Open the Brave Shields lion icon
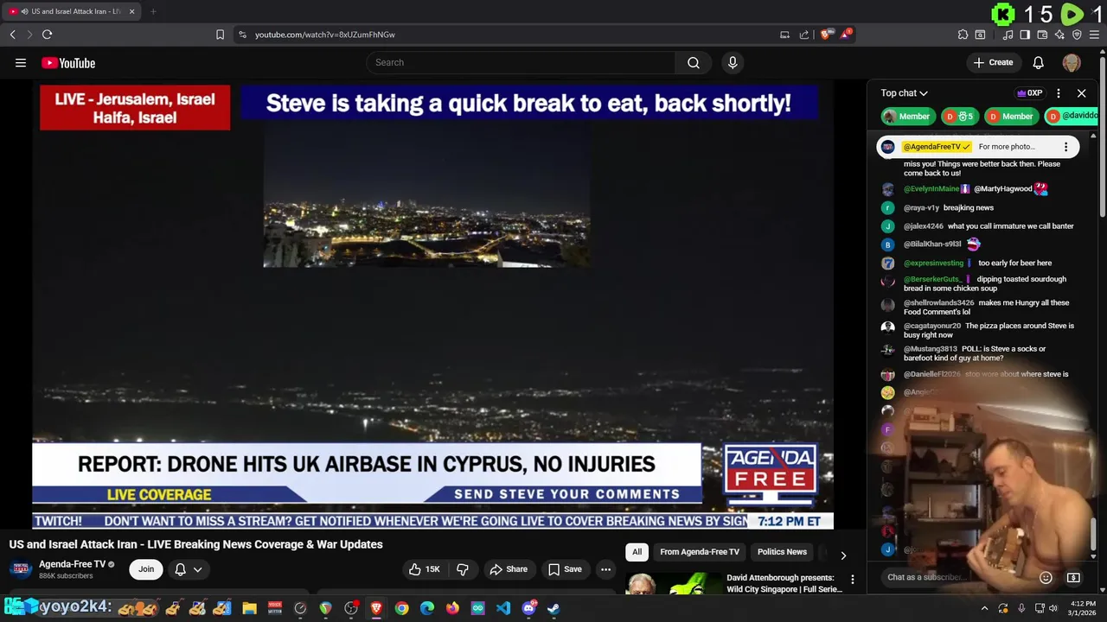Image resolution: width=1107 pixels, height=622 pixels. pyautogui.click(x=827, y=35)
